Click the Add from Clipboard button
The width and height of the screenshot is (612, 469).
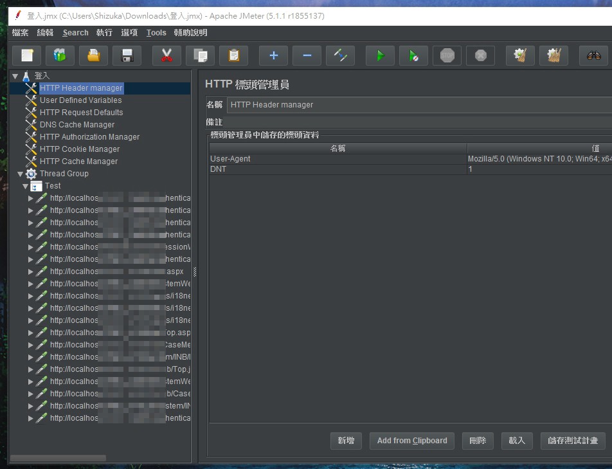pyautogui.click(x=412, y=441)
